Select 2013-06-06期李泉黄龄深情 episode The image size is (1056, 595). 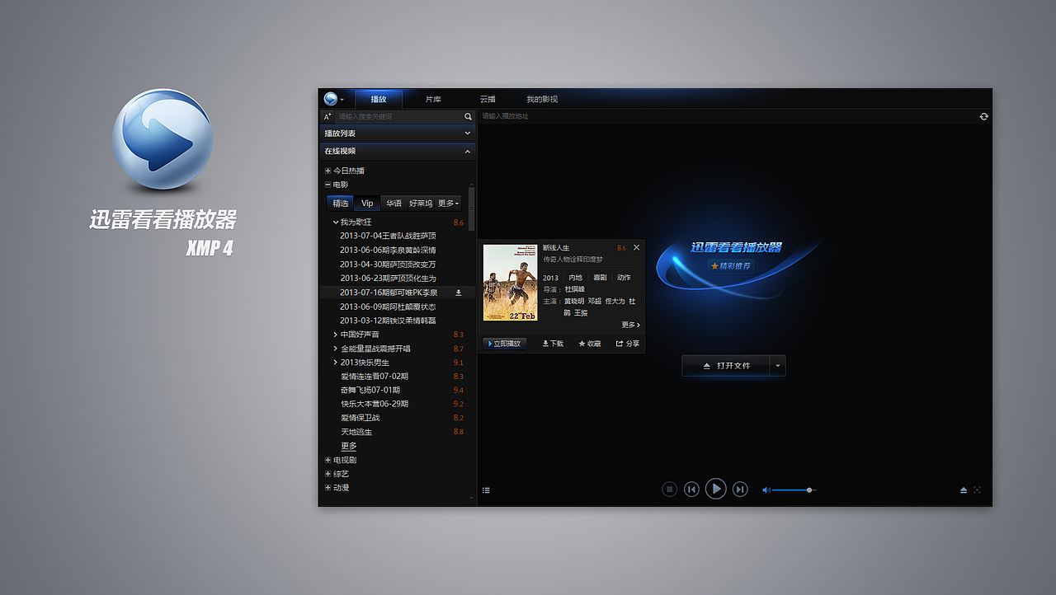click(388, 251)
